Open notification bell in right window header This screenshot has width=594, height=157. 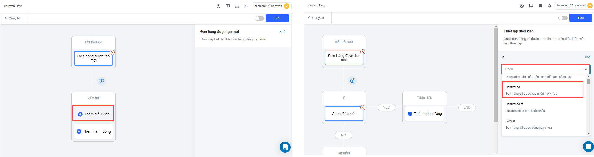pos(550,6)
